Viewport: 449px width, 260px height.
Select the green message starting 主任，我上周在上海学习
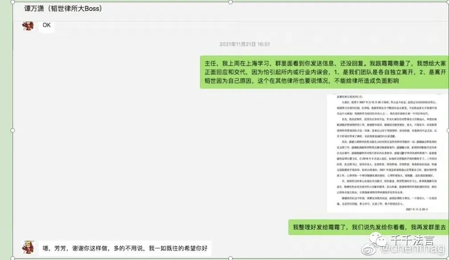[324, 72]
